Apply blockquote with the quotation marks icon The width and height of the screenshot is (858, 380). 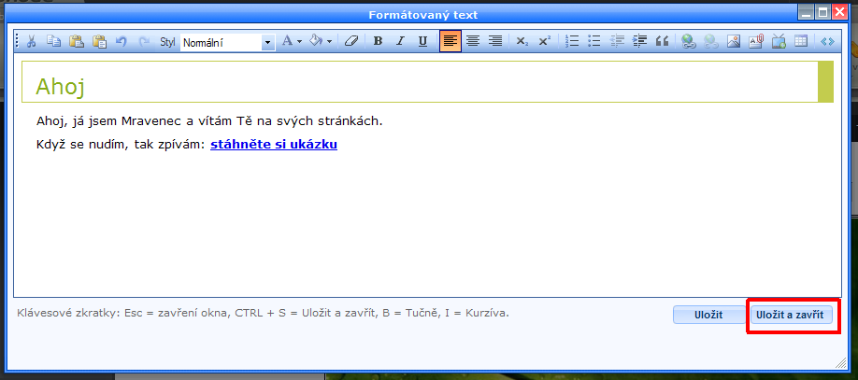(x=663, y=41)
